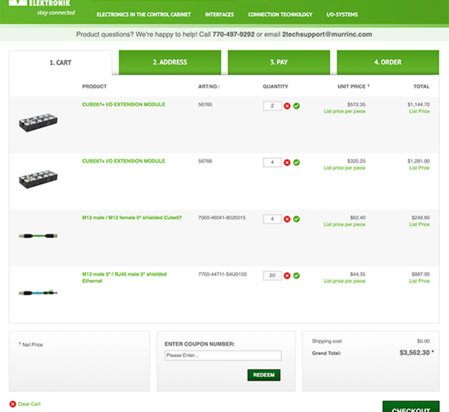Click the Shipping cost $0.00 value

[423, 342]
